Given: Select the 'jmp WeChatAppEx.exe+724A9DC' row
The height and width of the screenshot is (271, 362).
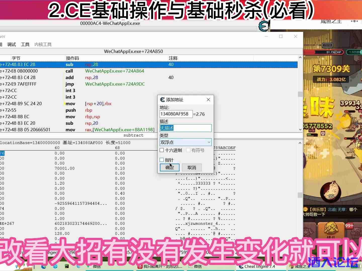Looking at the screenshot, I should pos(149,84).
